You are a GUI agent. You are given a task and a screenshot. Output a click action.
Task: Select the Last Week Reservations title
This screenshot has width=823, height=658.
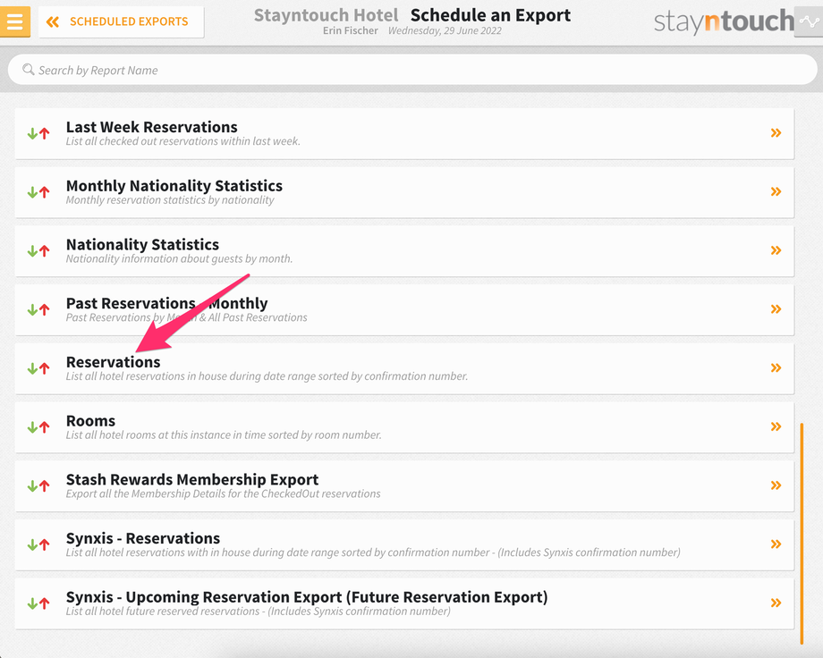click(x=152, y=127)
